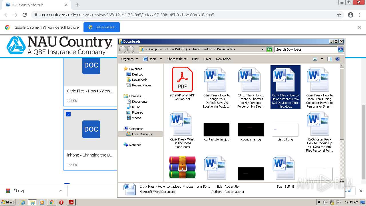Click the Computer segment in the address path
Screen dimensions: 366x206
pos(156,49)
